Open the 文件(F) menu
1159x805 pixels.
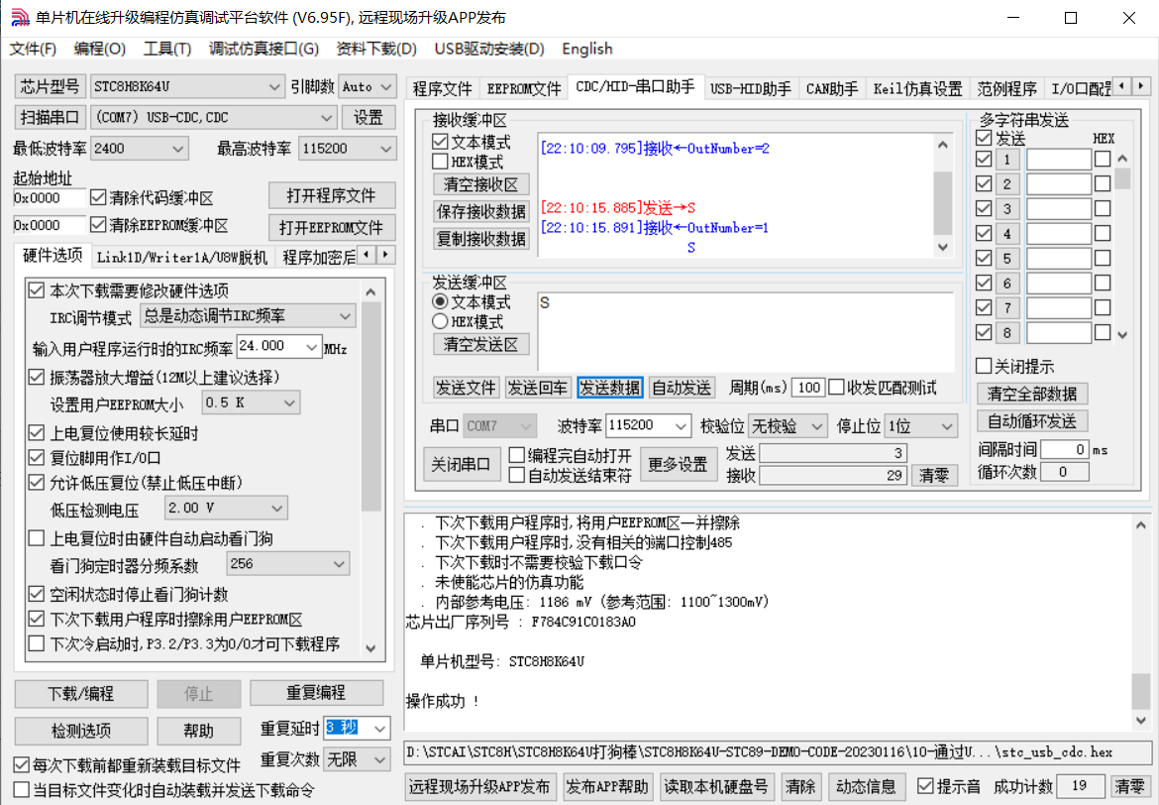pyautogui.click(x=33, y=49)
